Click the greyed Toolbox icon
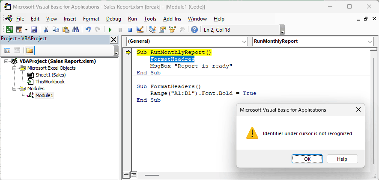Image resolution: width=379 pixels, height=180 pixels. point(182,30)
